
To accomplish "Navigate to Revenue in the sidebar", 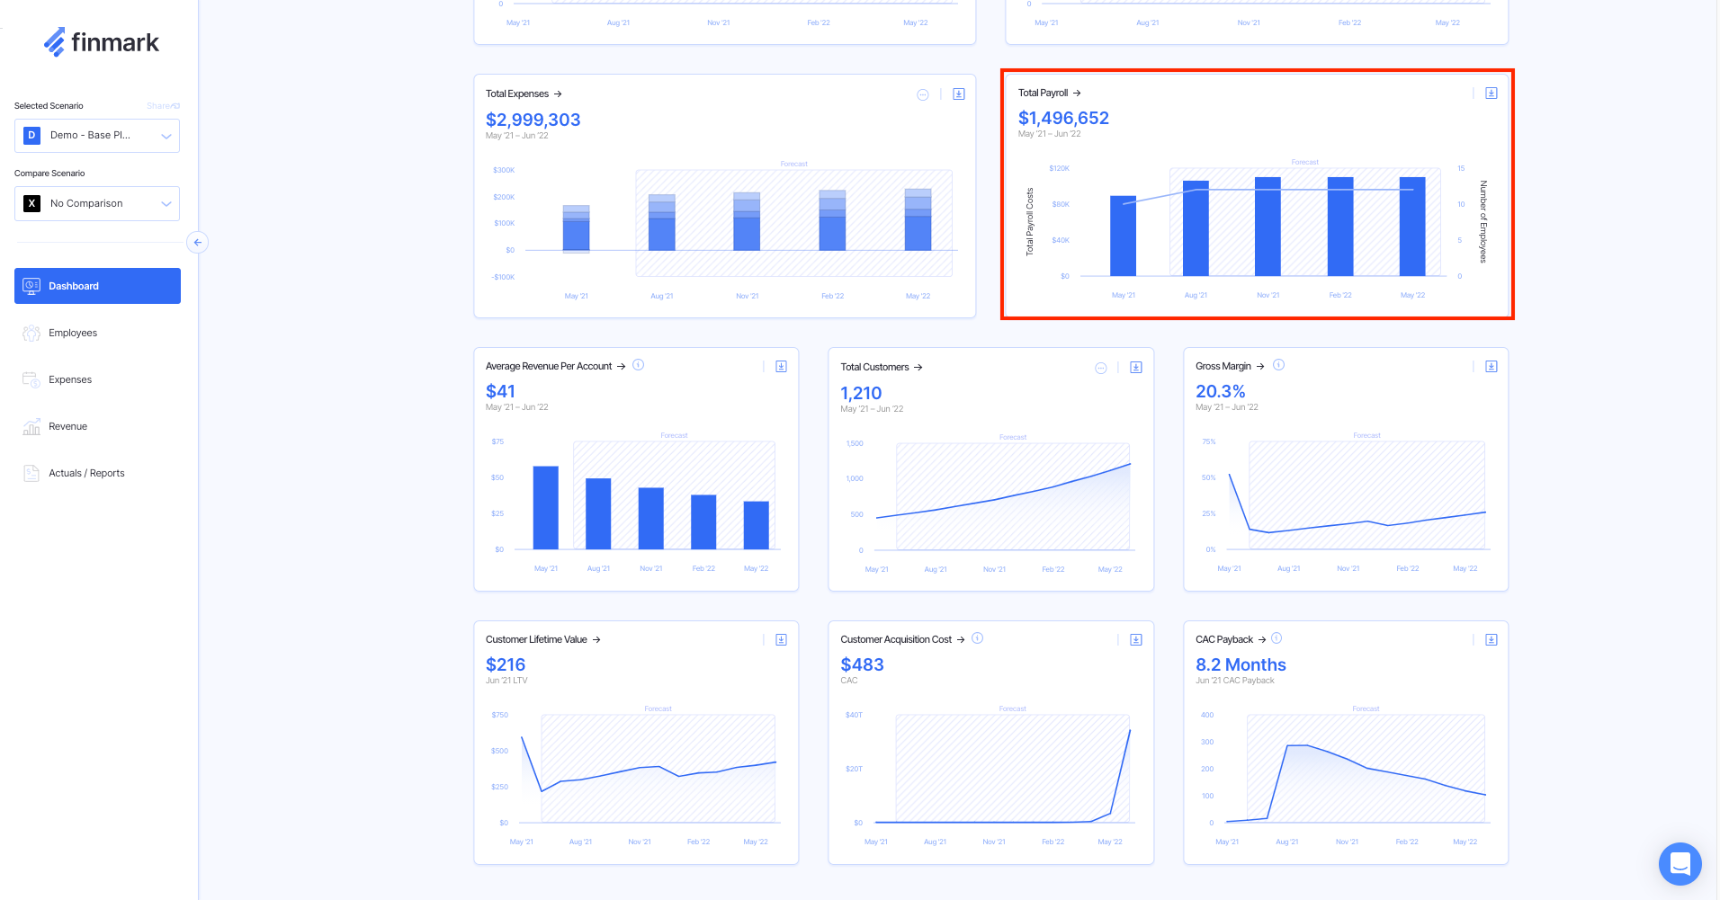I will pyautogui.click(x=67, y=426).
